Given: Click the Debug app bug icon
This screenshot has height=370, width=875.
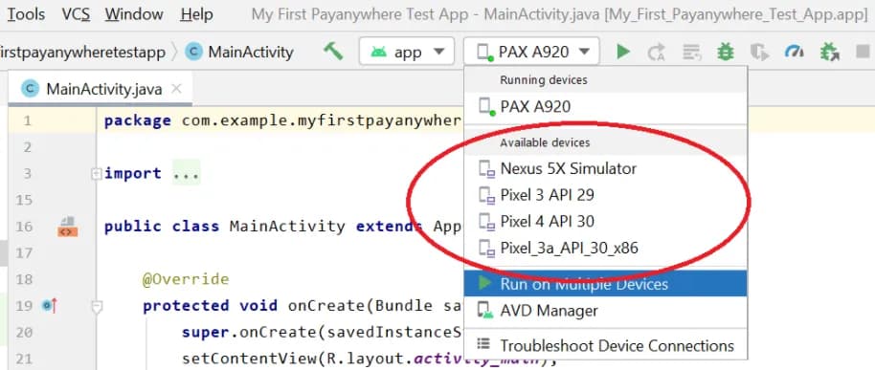Looking at the screenshot, I should click(x=726, y=52).
